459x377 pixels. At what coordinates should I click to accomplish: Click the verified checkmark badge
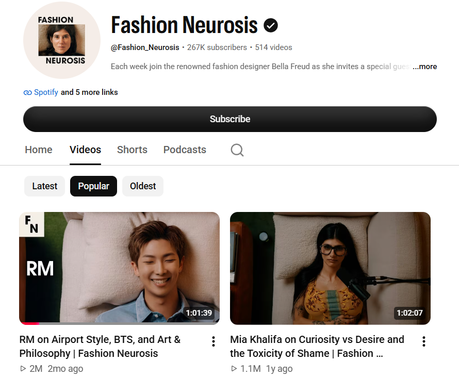271,25
